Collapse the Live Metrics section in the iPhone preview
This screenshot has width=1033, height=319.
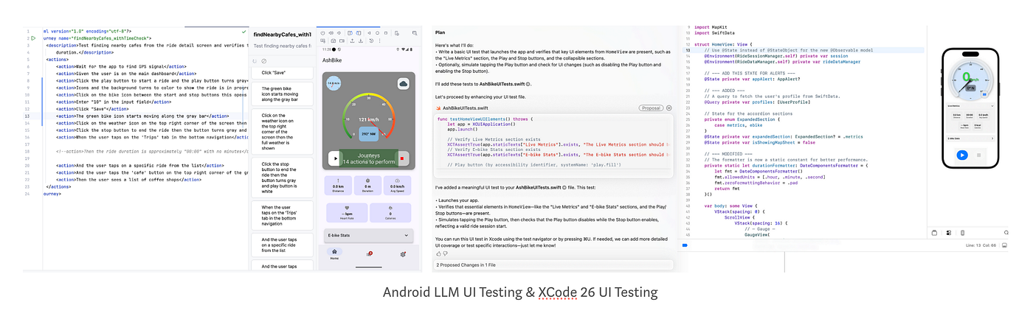pos(970,105)
